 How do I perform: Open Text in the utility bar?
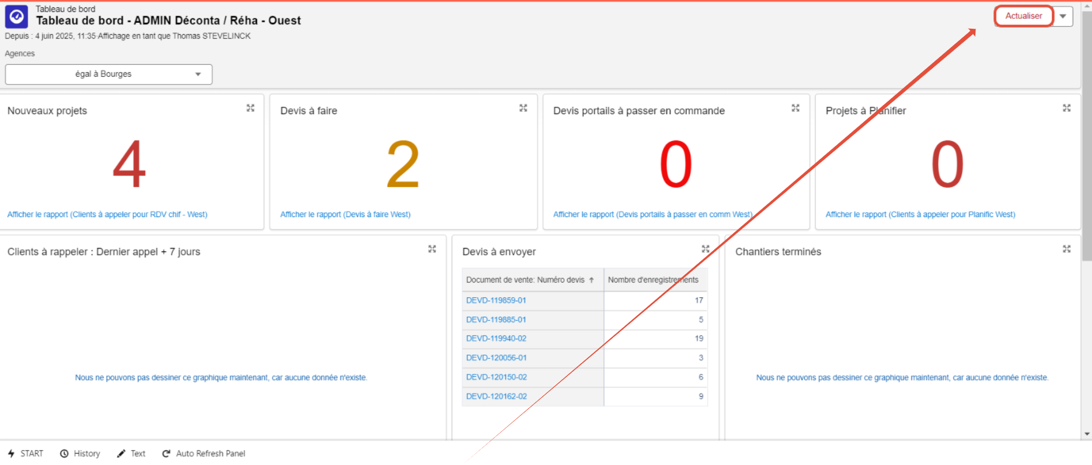[x=131, y=454]
